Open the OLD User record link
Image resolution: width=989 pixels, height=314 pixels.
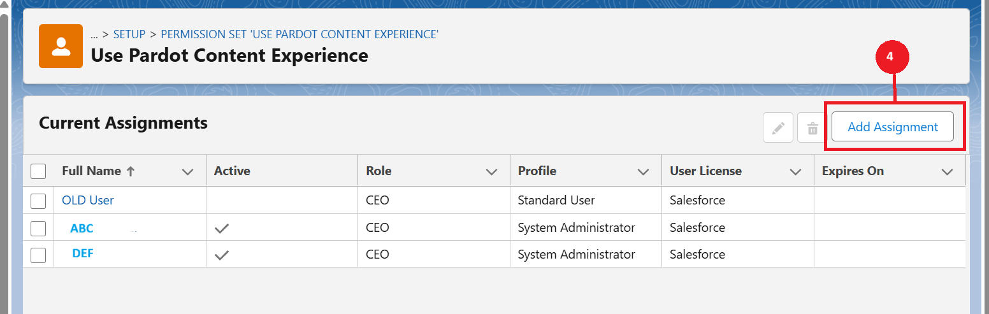coord(88,200)
